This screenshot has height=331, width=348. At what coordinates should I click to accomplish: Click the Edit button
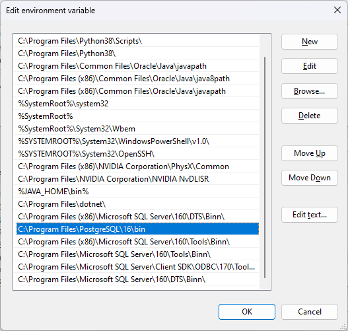click(310, 66)
